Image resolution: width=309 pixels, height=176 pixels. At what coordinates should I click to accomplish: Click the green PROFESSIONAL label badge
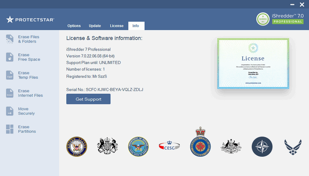288,22
